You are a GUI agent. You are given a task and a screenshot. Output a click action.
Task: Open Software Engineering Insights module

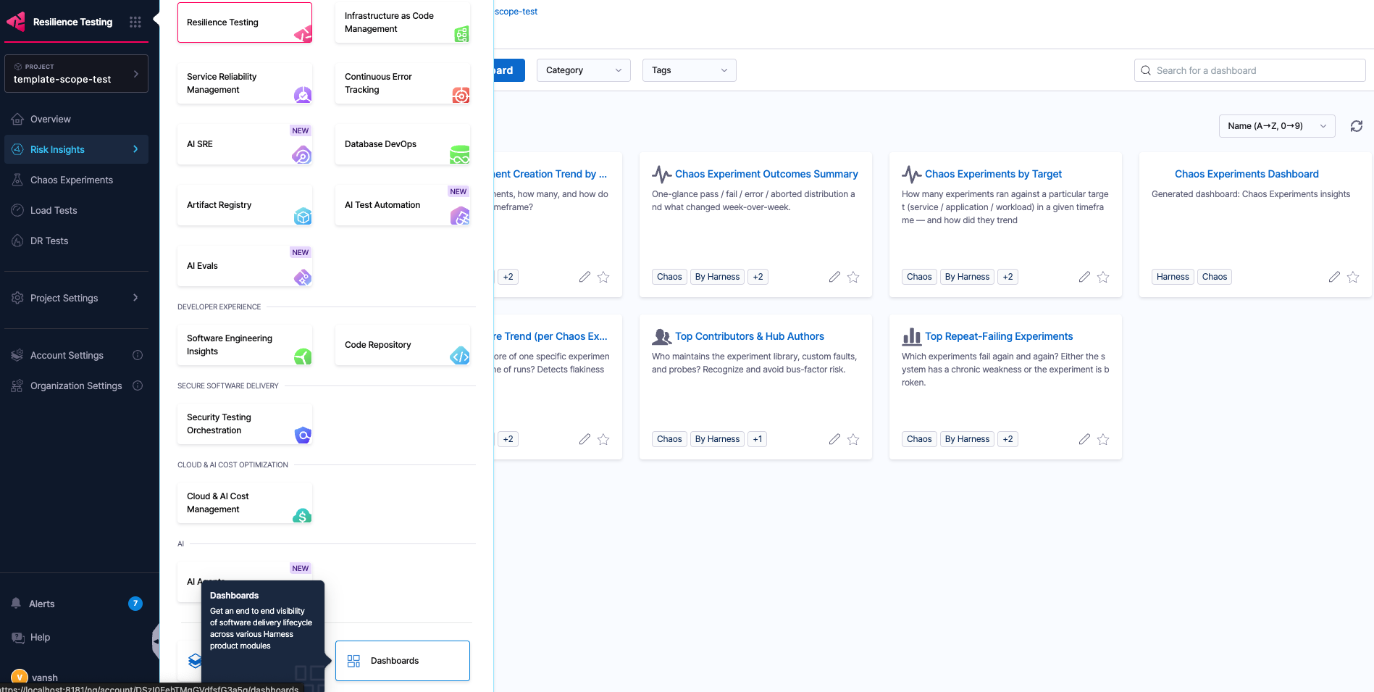pos(245,345)
